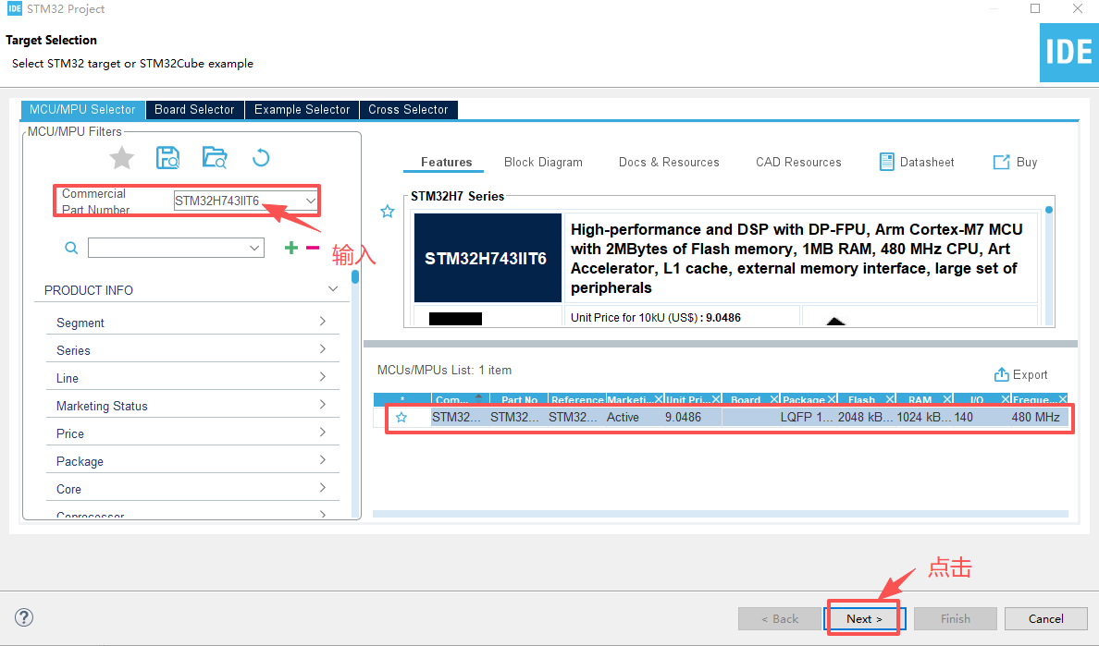Click the LQFP package cell

coord(807,417)
